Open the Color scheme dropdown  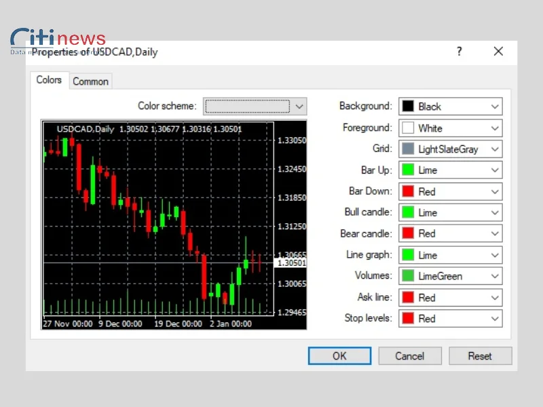(255, 106)
